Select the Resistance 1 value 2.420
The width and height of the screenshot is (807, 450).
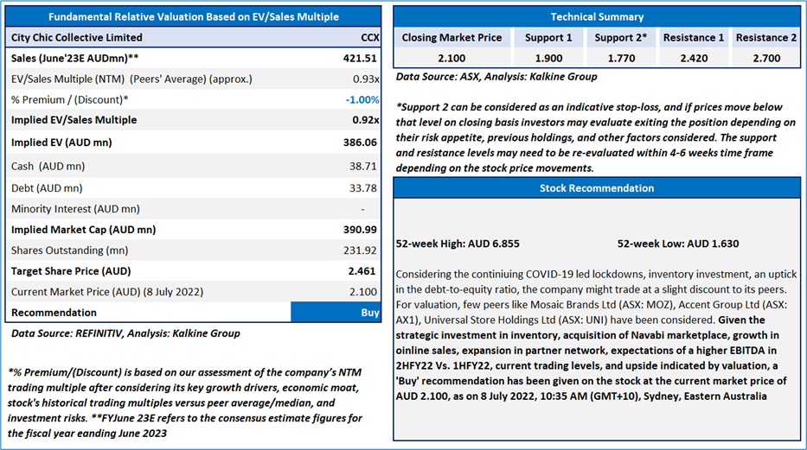click(694, 58)
